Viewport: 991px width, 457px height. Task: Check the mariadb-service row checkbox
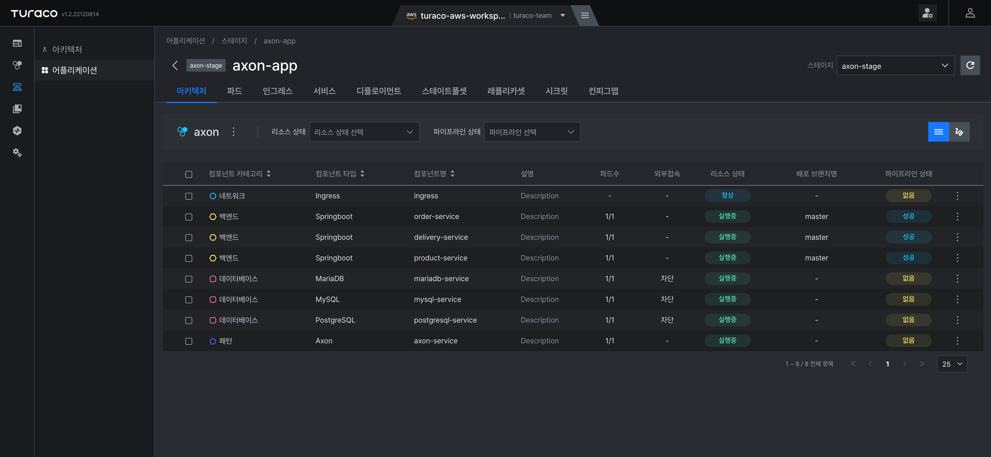pyautogui.click(x=188, y=279)
